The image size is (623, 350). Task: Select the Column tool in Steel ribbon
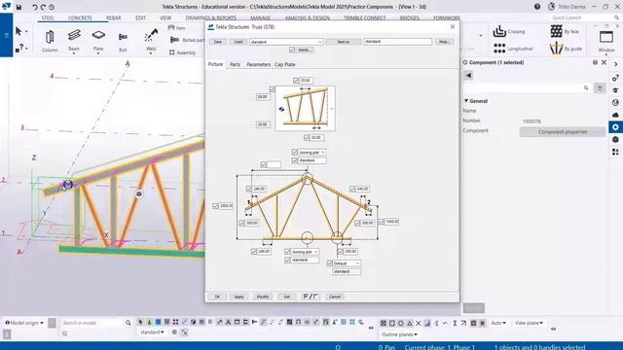pyautogui.click(x=50, y=41)
